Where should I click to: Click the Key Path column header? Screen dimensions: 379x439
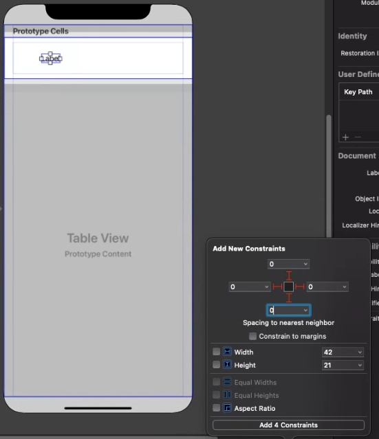(x=358, y=92)
